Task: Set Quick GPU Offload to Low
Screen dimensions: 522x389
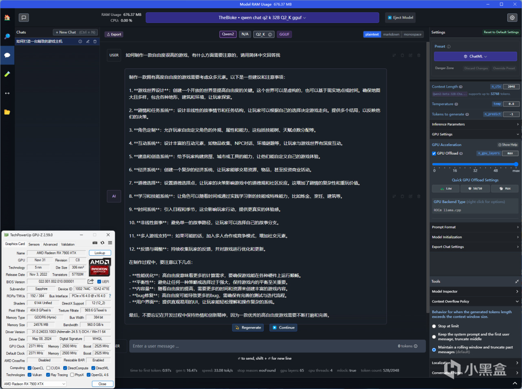Action: click(x=446, y=189)
